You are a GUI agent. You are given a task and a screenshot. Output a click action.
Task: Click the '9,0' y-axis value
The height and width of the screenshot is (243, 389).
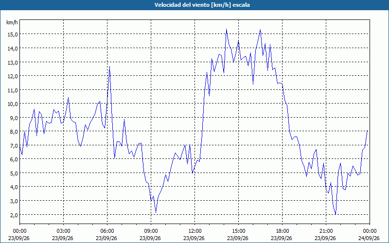pos(14,118)
